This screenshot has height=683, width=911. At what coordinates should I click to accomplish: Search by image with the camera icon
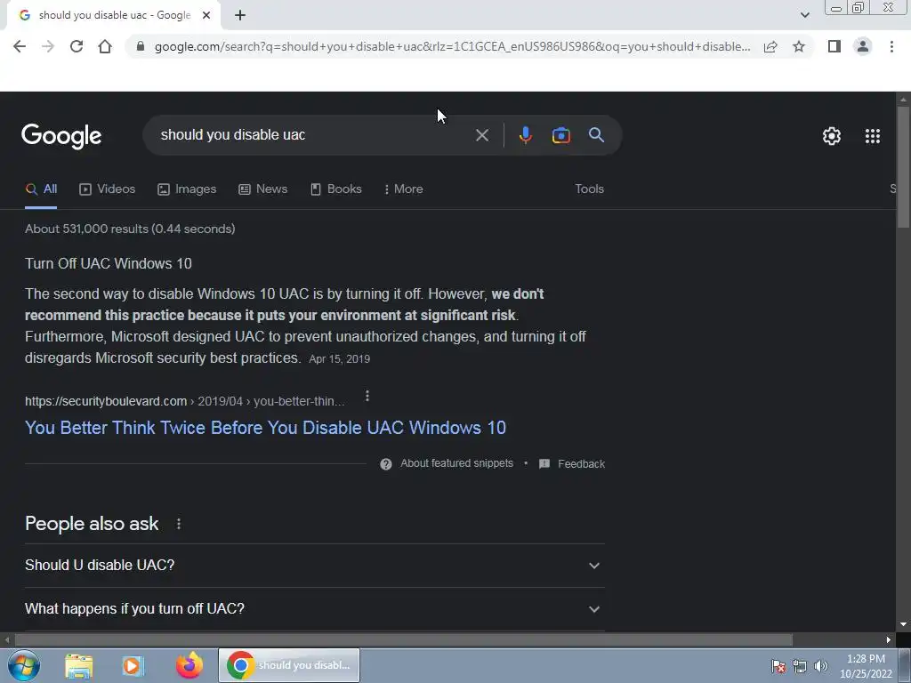click(560, 135)
